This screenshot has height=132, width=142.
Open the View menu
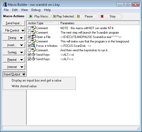(x=25, y=10)
